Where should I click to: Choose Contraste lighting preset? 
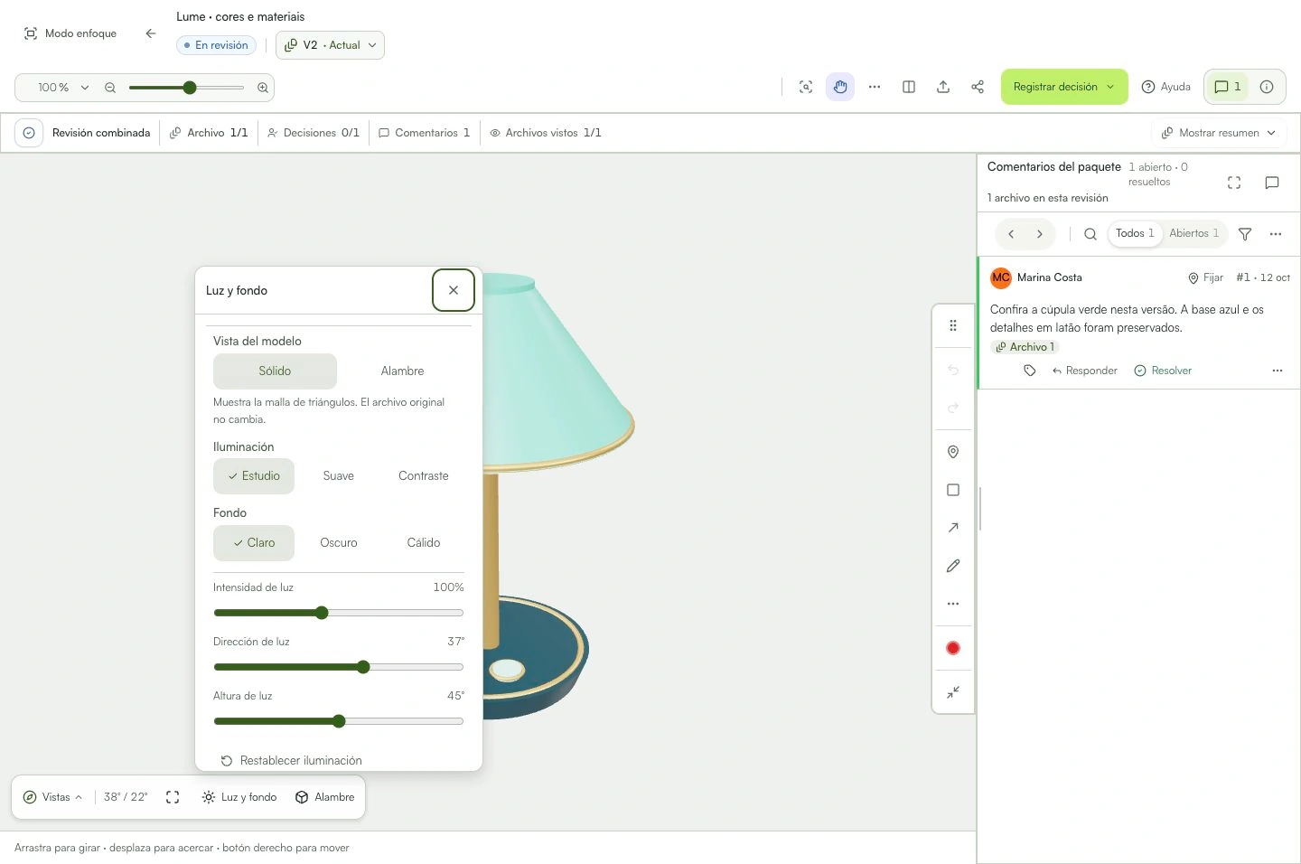pos(424,476)
